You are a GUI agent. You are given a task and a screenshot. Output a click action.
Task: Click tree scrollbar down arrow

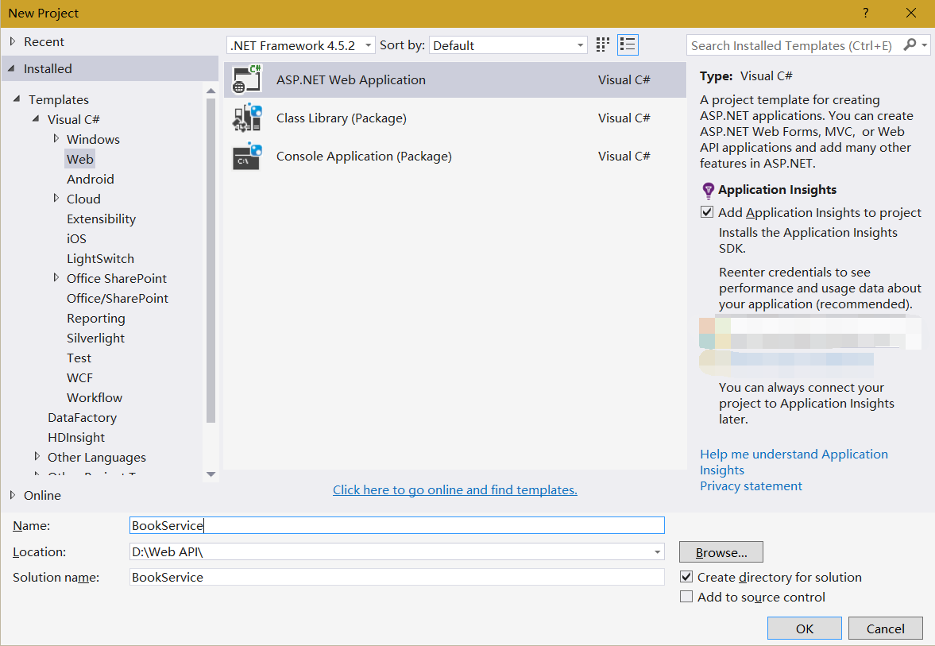click(x=211, y=474)
